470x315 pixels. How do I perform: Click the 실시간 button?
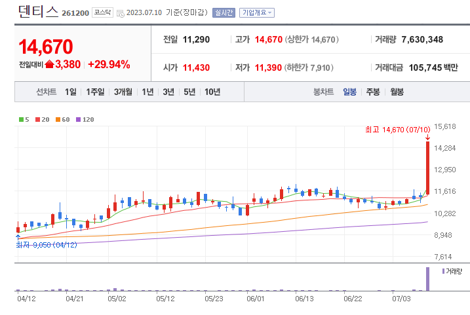coord(224,12)
